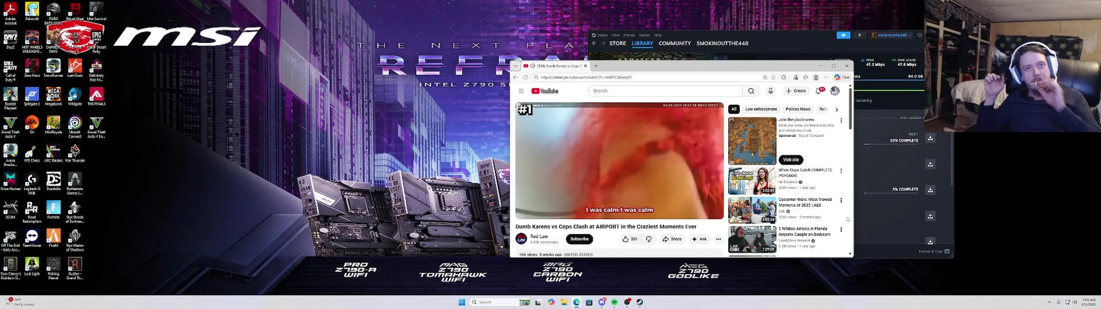
Task: Add this page to favorites with star icon
Action: point(773,77)
